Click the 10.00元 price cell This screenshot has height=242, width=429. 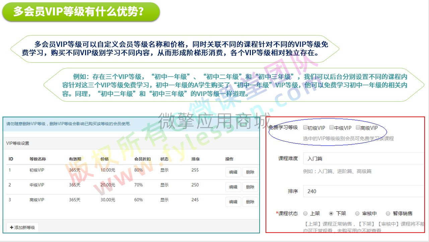[x=108, y=170]
